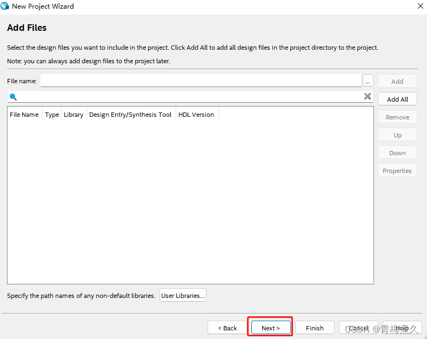Click the magnifier search icon
This screenshot has height=339, width=427.
(x=13, y=97)
